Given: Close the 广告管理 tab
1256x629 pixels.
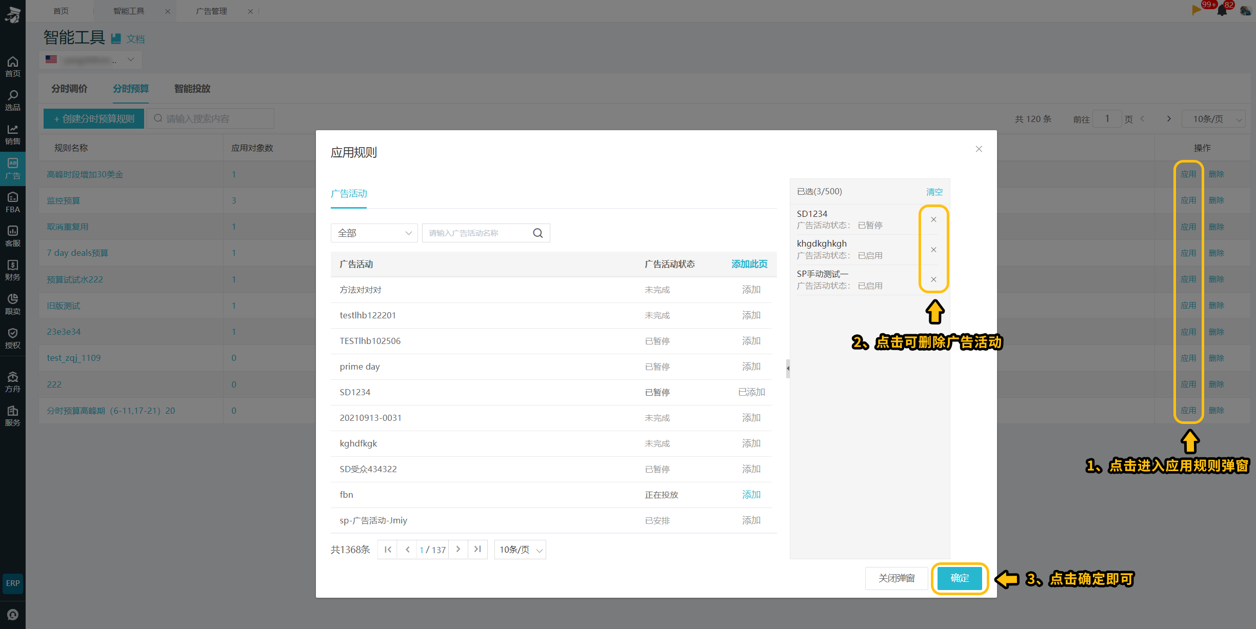Looking at the screenshot, I should click(x=250, y=11).
